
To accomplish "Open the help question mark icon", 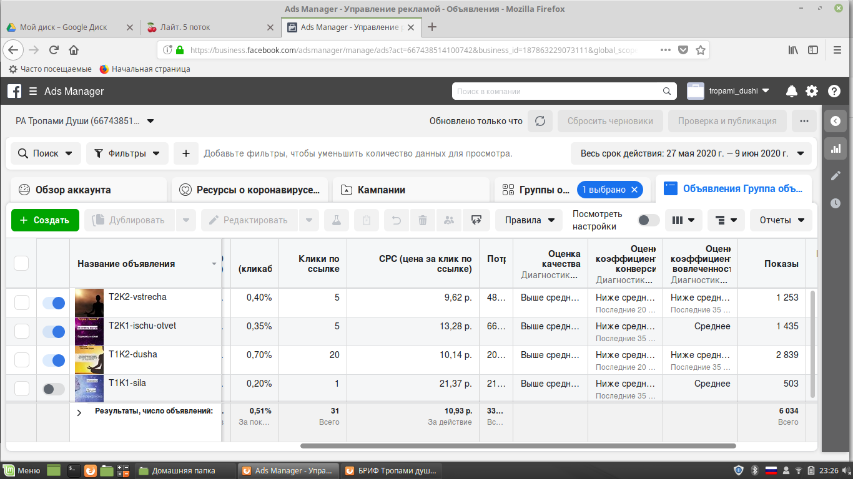I will point(834,91).
